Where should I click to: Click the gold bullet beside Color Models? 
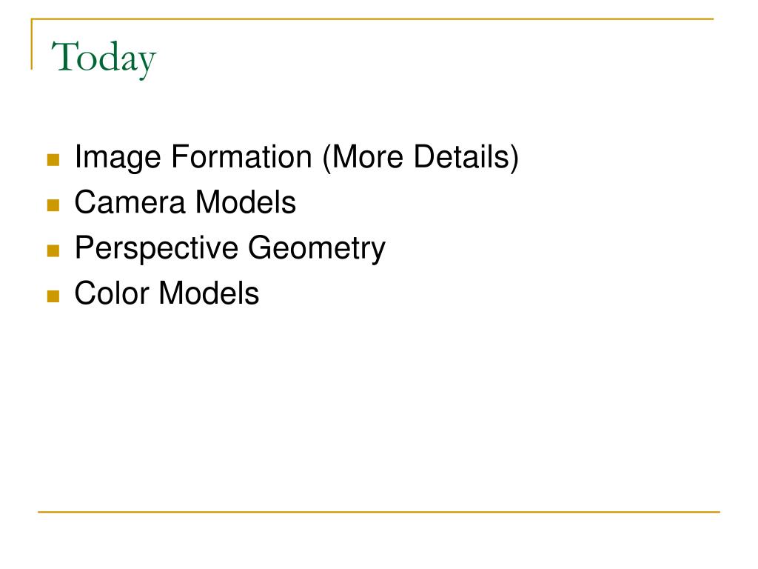point(53,296)
